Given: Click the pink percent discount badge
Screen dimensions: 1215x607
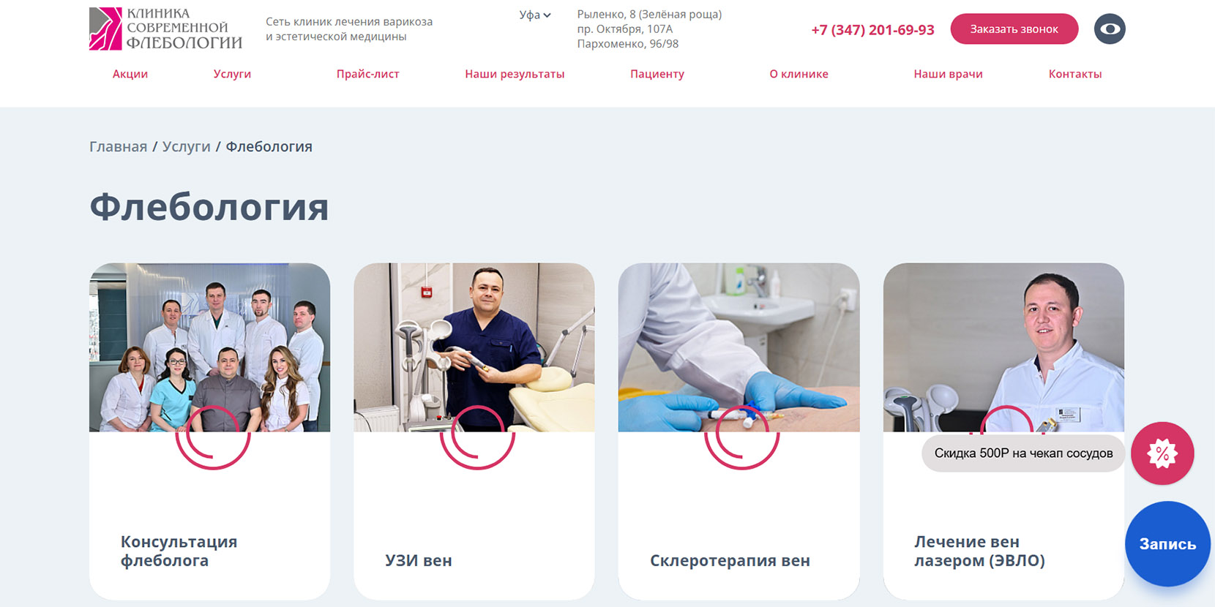Looking at the screenshot, I should tap(1162, 453).
